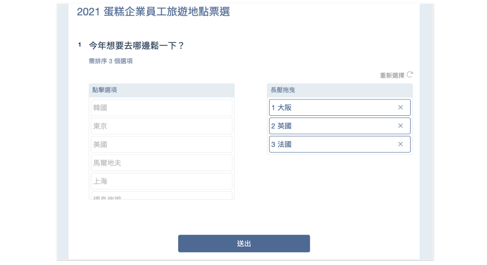Click the circular reset arrow icon

pos(410,75)
